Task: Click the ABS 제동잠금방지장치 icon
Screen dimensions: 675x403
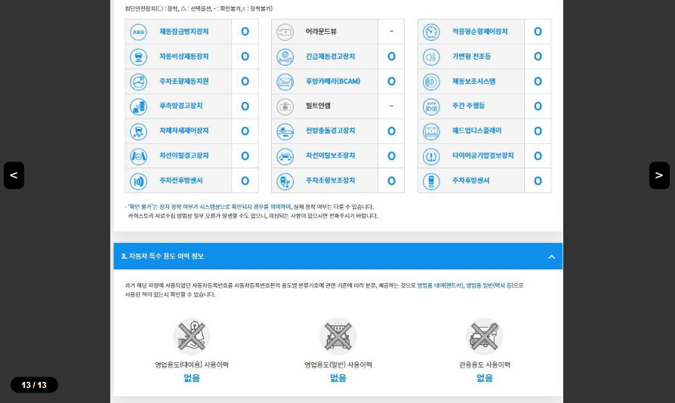Action: coord(139,32)
